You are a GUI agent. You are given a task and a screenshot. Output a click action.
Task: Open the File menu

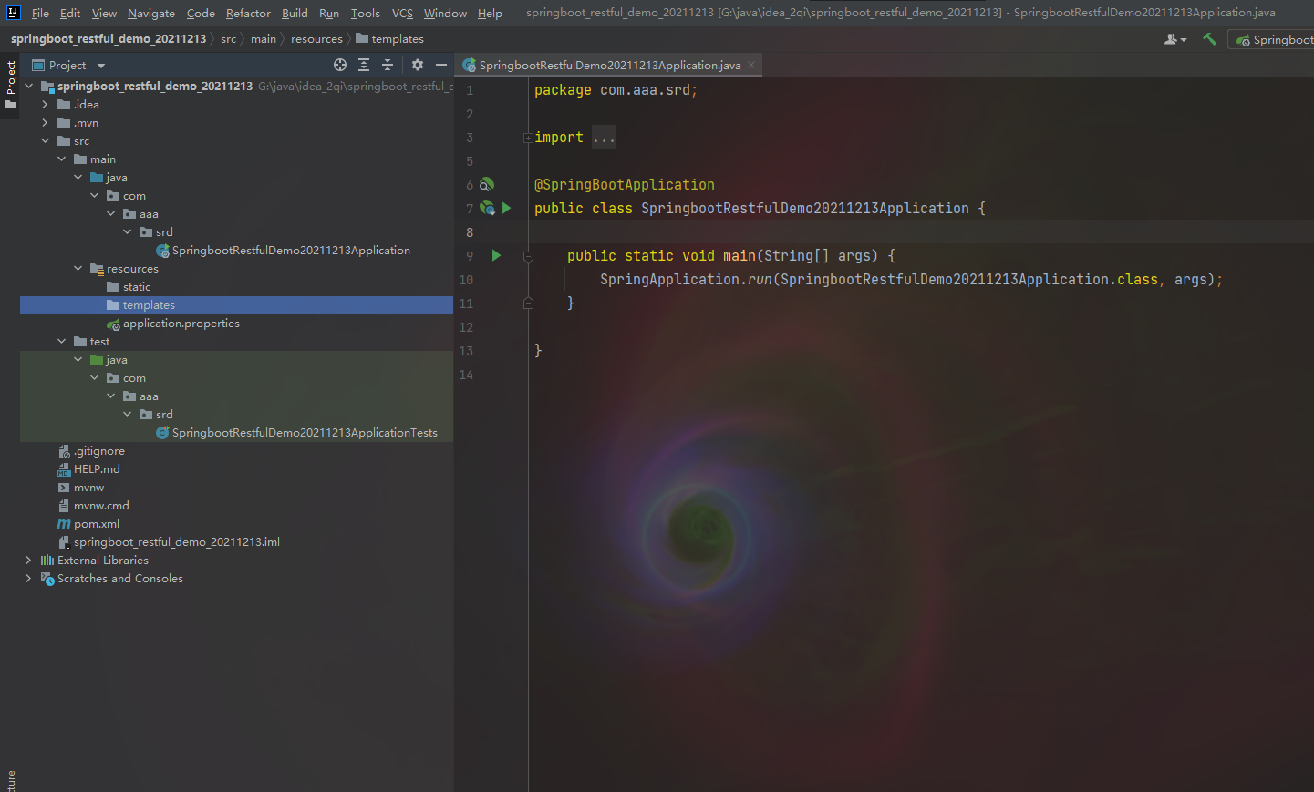click(x=40, y=13)
